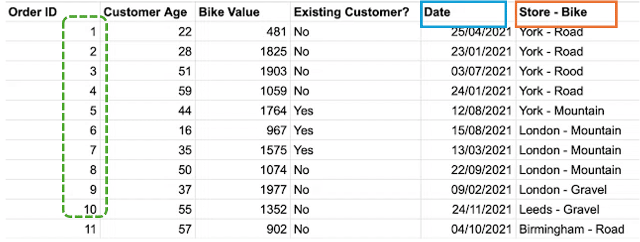640x242 pixels.
Task: Select customer age cell 16
Action: [148, 131]
